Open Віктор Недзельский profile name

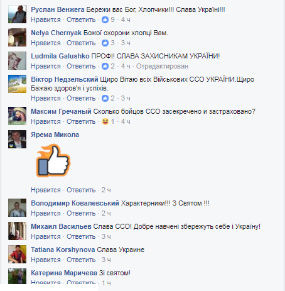click(65, 79)
